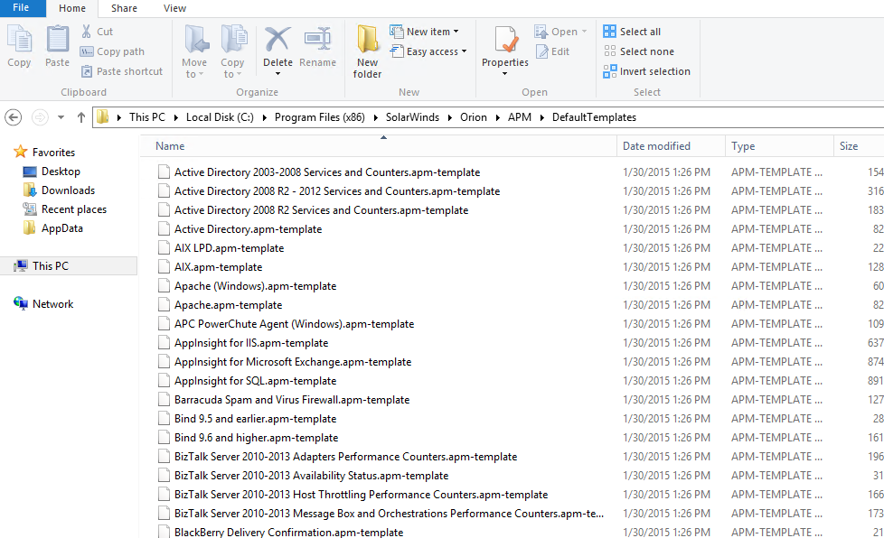
Task: Select AppInsight for SQL.apm-template file
Action: tap(256, 381)
